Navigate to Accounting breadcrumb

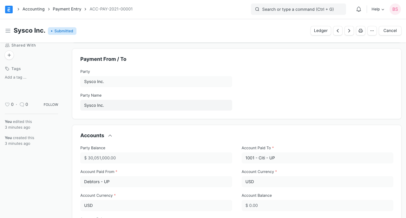[x=33, y=9]
